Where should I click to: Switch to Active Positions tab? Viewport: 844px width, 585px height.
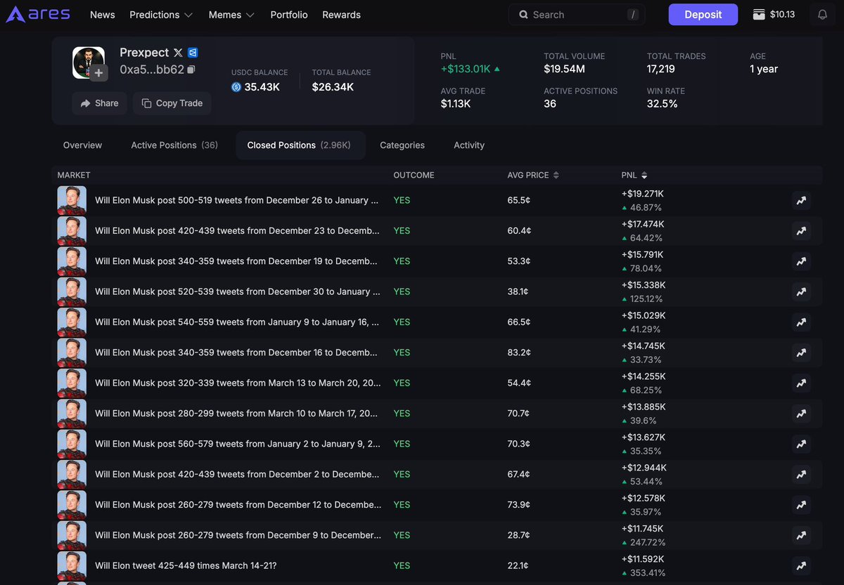pos(174,145)
